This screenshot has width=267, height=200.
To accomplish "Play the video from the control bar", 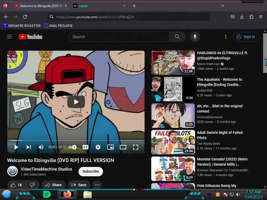I will [x=16, y=147].
